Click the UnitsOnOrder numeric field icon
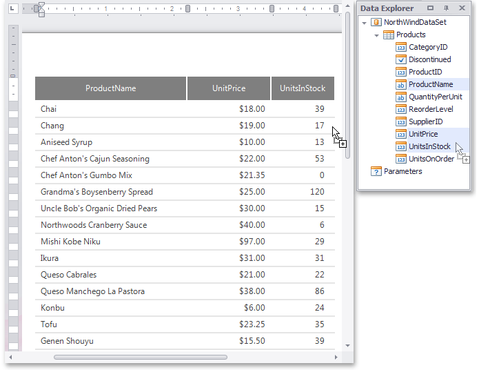The image size is (479, 370). (x=401, y=159)
